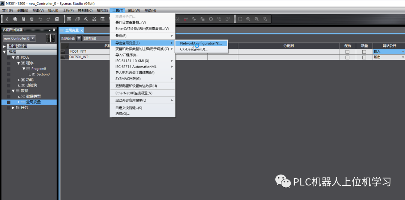Click the filter square beside POUs
This screenshot has height=200, width=405.
coord(9,58)
